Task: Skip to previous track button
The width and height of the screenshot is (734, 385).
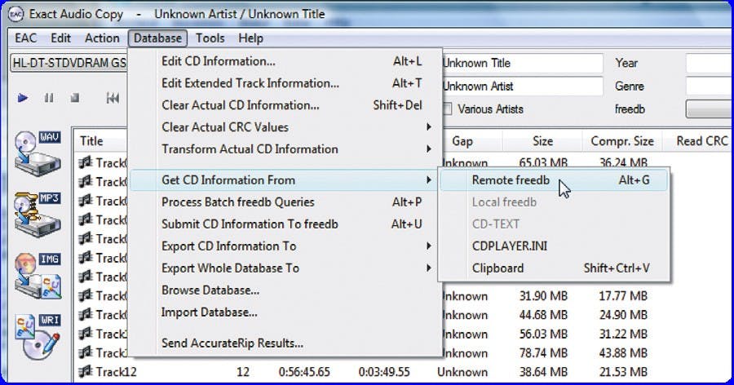Action: click(x=113, y=98)
